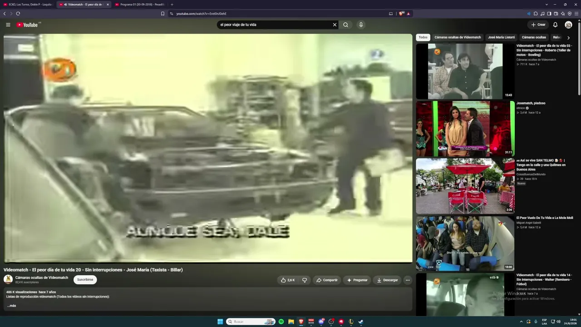
Task: Start voice search with microphone icon
Action: pyautogui.click(x=361, y=25)
